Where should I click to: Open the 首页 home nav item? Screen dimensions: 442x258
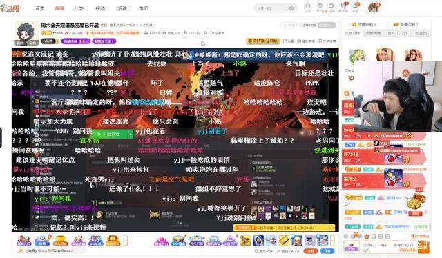[40, 8]
